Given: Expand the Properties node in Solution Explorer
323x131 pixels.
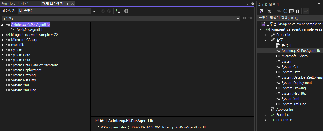Looking at the screenshot, I should coord(266,35).
